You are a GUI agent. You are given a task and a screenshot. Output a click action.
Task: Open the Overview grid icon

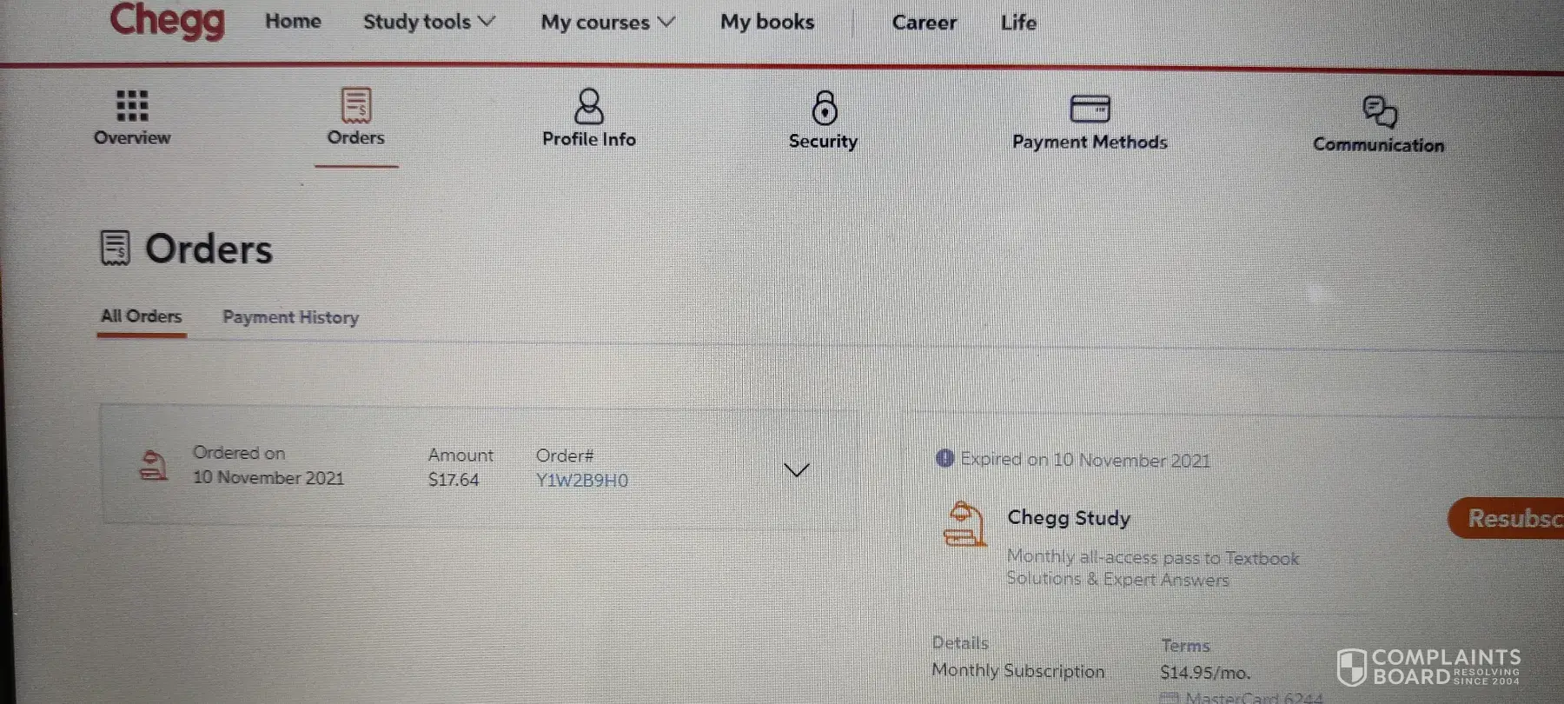(x=132, y=105)
